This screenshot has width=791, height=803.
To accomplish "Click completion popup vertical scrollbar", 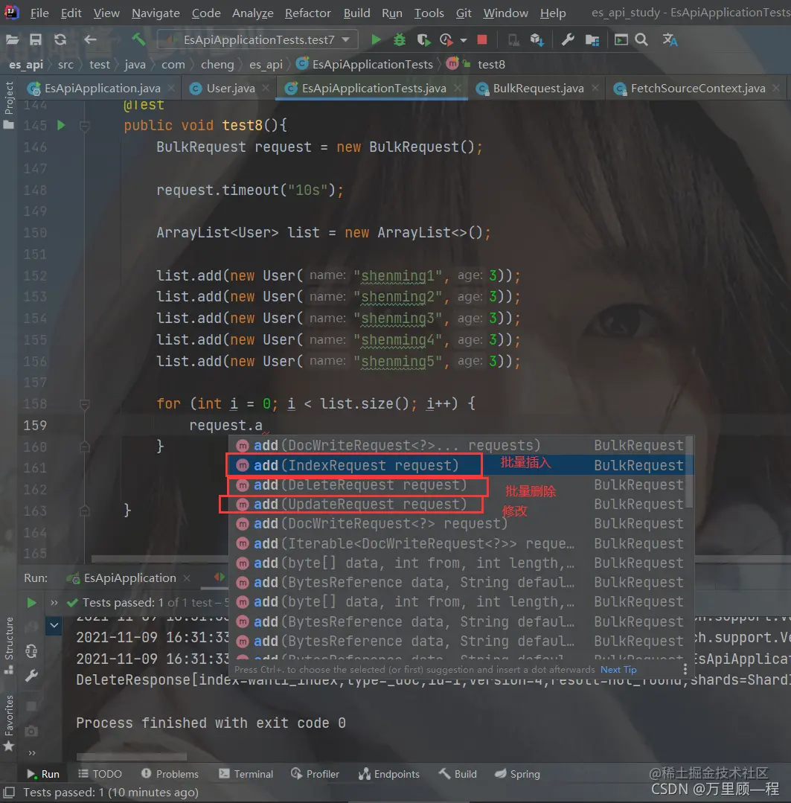I will pyautogui.click(x=690, y=473).
